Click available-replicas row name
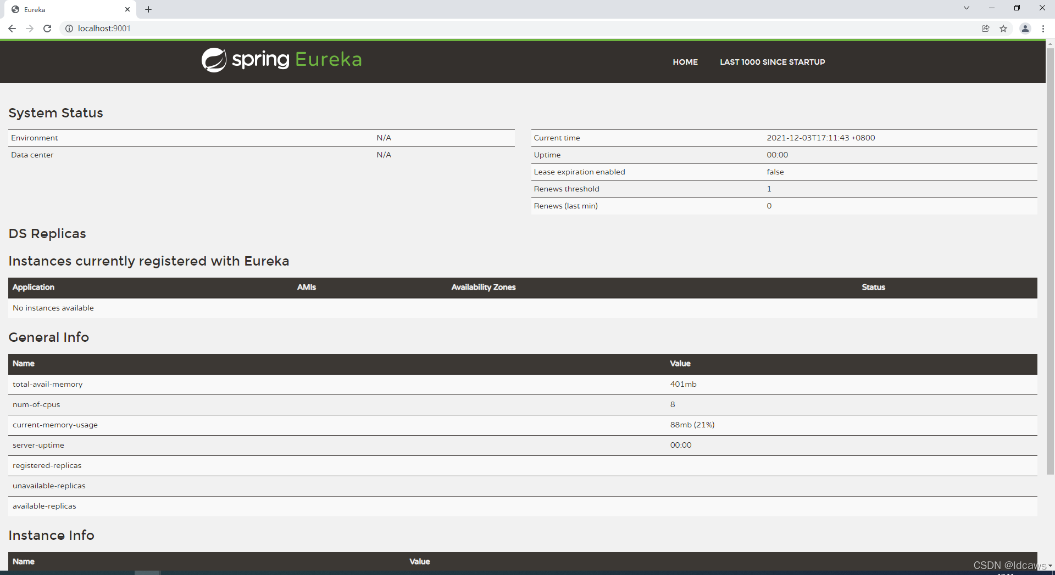The width and height of the screenshot is (1055, 575). 45,506
